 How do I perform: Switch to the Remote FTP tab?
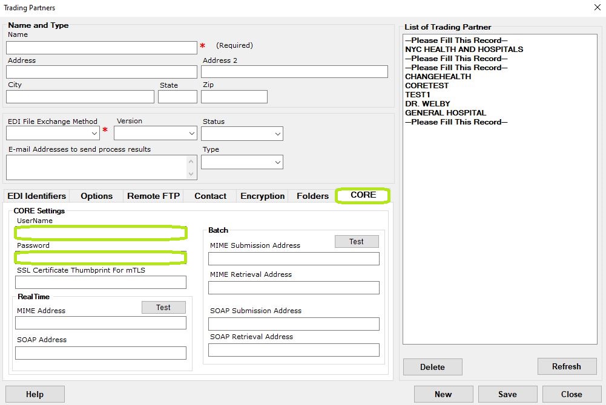pos(153,196)
